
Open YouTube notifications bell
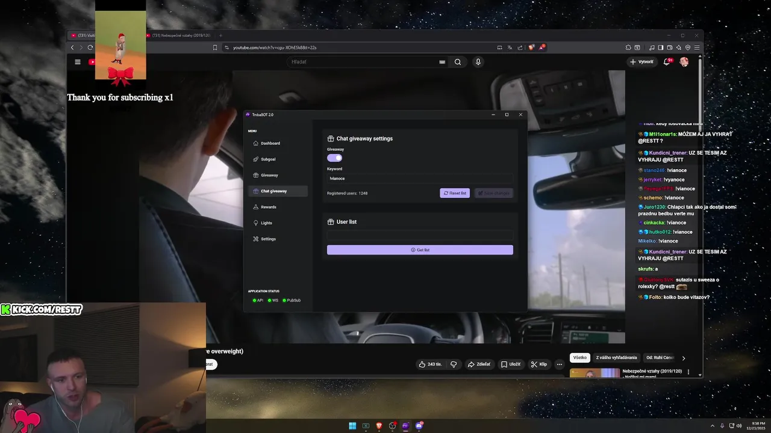[667, 62]
